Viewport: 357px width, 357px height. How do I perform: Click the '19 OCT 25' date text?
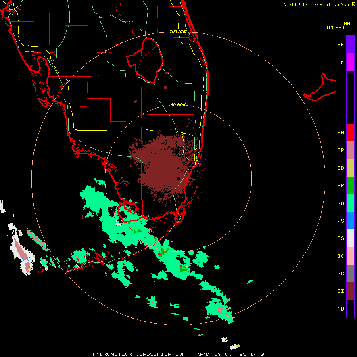coord(230,354)
